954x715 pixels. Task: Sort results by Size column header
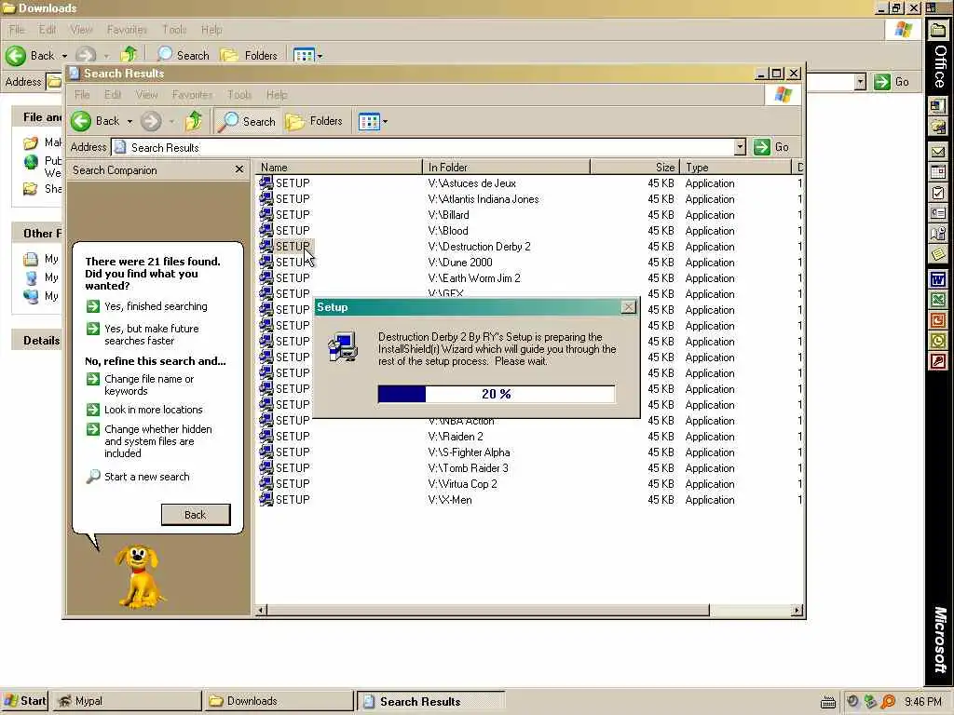tap(634, 168)
